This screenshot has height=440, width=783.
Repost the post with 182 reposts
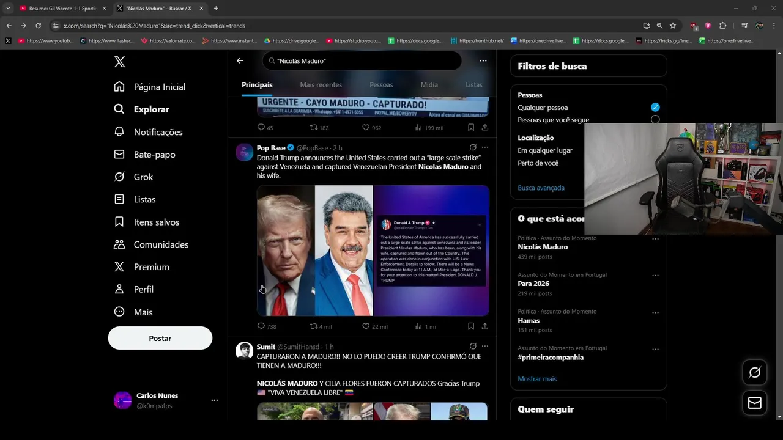319,128
